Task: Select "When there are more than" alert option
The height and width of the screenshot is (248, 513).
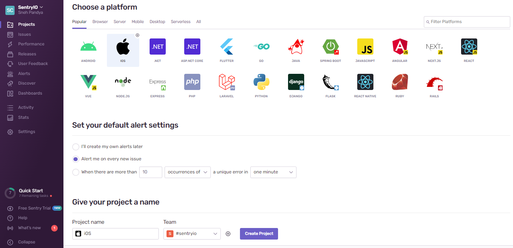Action: (76, 172)
